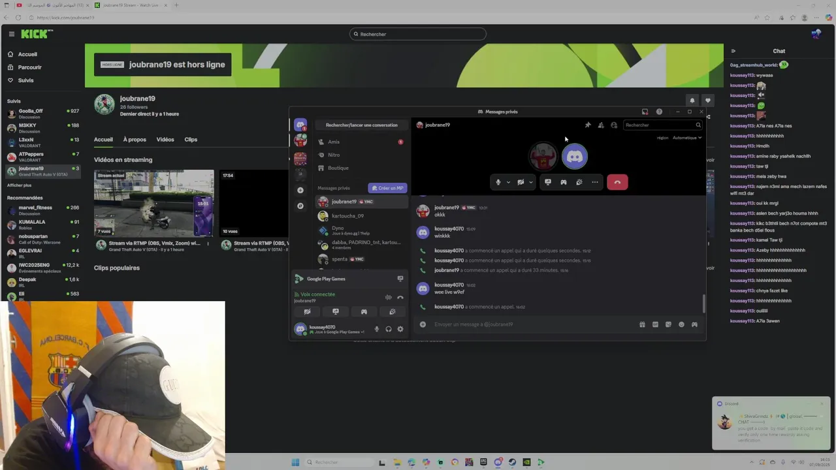Screen dimensions: 836x470
Task: Switch to the À propos tab on Kick
Action: point(135,139)
